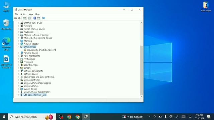The image size is (214, 120).
Task: Click the Properties toolbar icon
Action: click(29, 18)
